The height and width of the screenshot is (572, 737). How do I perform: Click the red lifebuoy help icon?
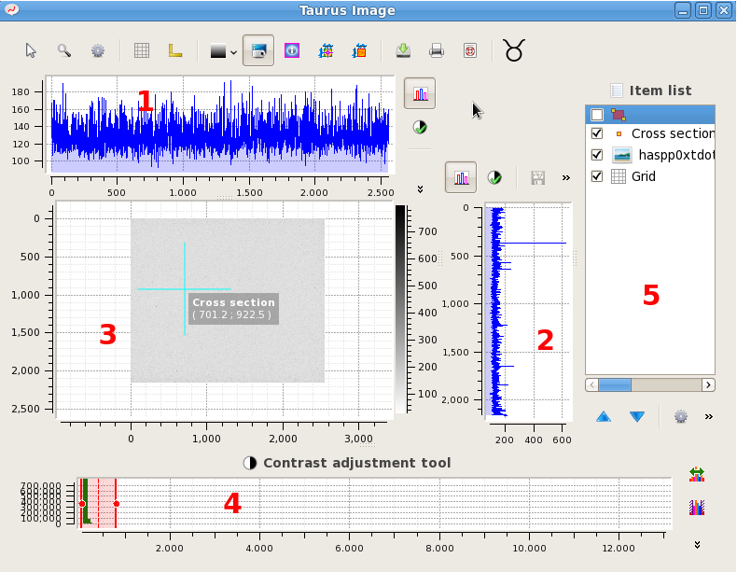pyautogui.click(x=470, y=50)
